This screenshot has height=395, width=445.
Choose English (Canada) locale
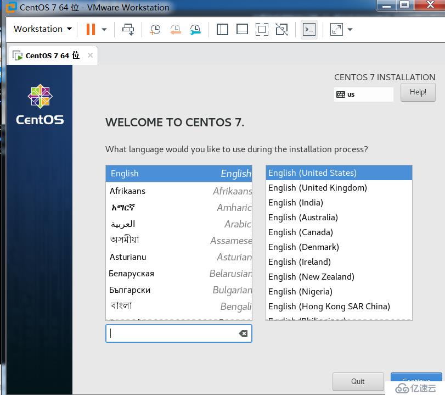(x=339, y=232)
